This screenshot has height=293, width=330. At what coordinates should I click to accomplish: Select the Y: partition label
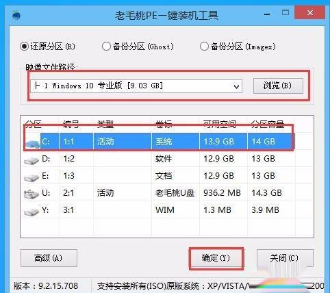(45, 209)
